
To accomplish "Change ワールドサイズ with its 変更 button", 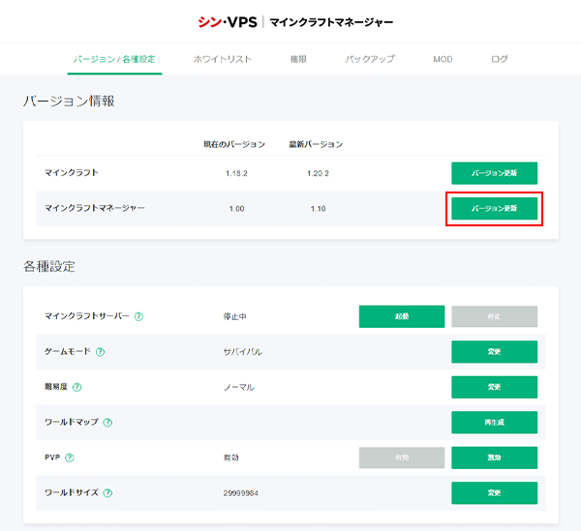I will (494, 493).
